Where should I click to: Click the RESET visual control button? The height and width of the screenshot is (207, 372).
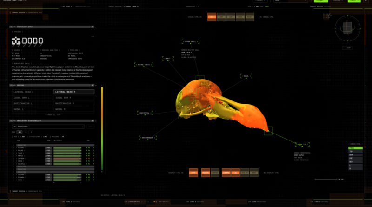click(x=250, y=17)
